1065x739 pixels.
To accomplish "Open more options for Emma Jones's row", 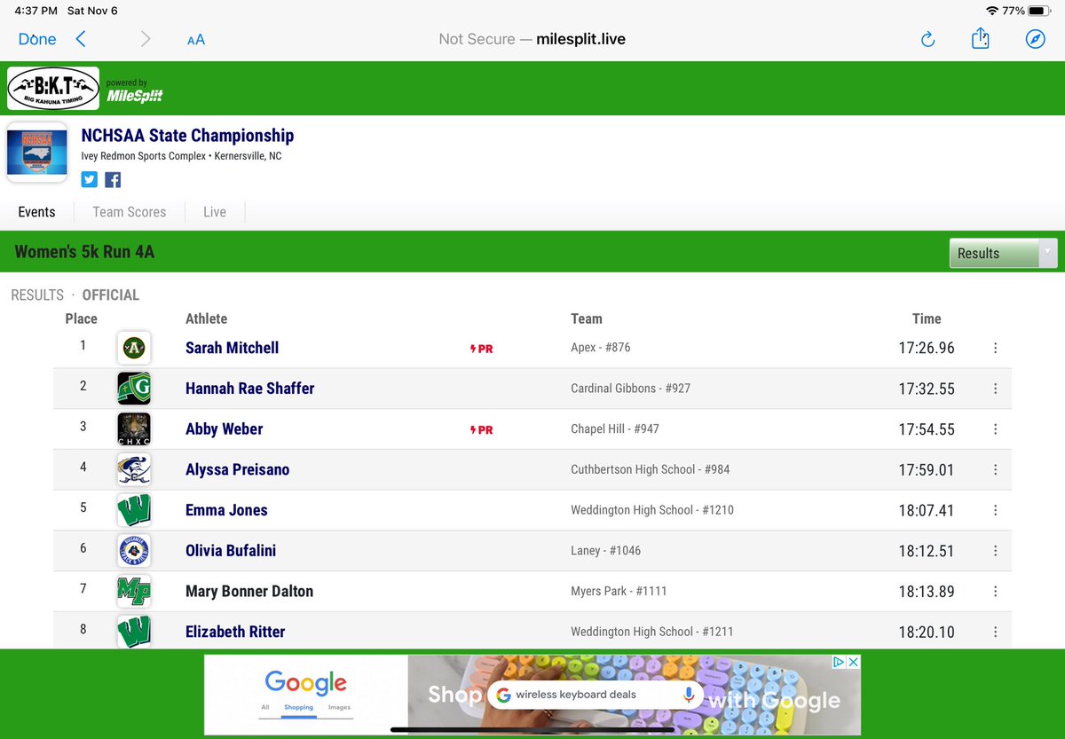I will tap(995, 510).
